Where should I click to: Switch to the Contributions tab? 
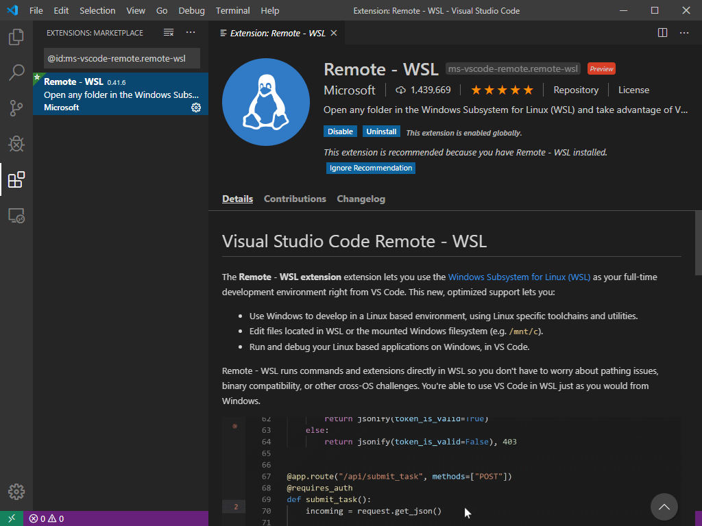coord(295,199)
